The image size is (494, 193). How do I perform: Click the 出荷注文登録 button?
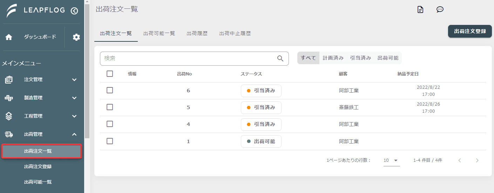click(470, 31)
